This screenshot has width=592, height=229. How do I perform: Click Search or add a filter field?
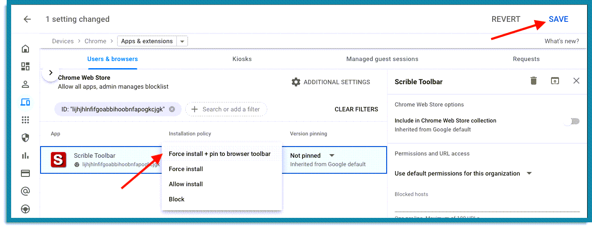(226, 109)
